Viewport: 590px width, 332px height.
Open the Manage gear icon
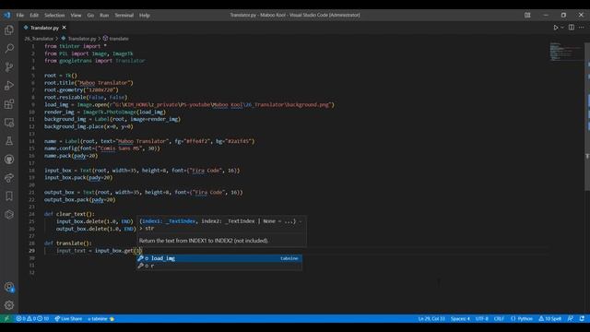coord(9,305)
